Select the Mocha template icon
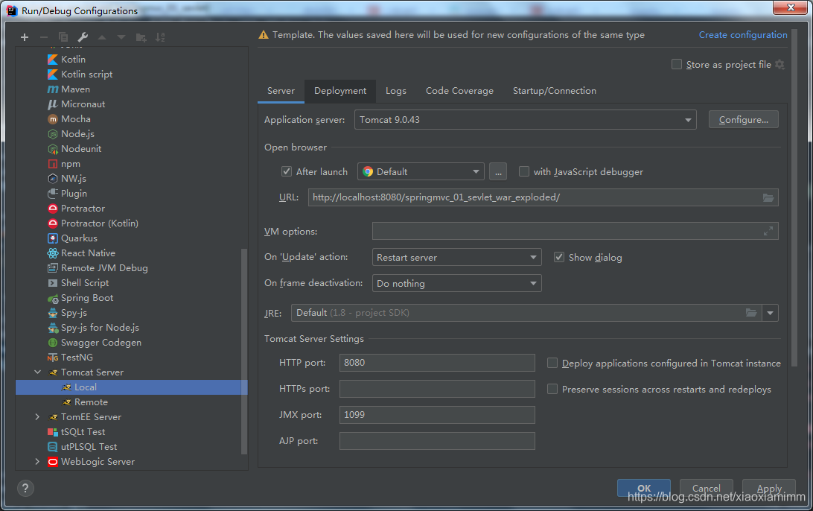 [x=52, y=119]
